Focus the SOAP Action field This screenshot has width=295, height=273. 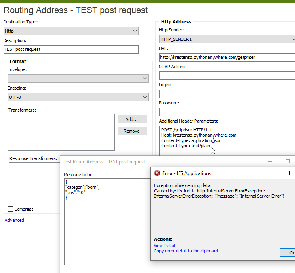click(227, 76)
